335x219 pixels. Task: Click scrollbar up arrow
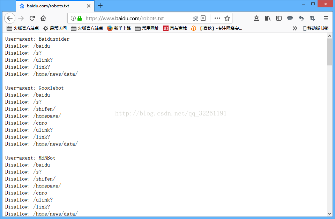click(x=329, y=36)
